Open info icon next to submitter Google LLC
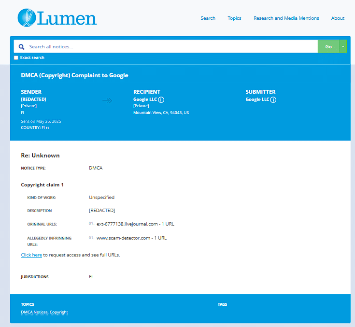The height and width of the screenshot is (327, 355). (x=273, y=100)
